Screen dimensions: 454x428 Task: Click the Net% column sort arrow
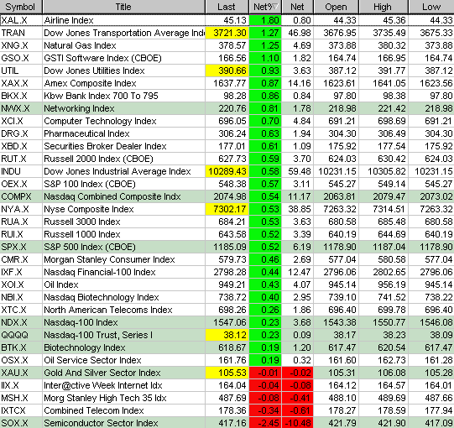point(275,7)
